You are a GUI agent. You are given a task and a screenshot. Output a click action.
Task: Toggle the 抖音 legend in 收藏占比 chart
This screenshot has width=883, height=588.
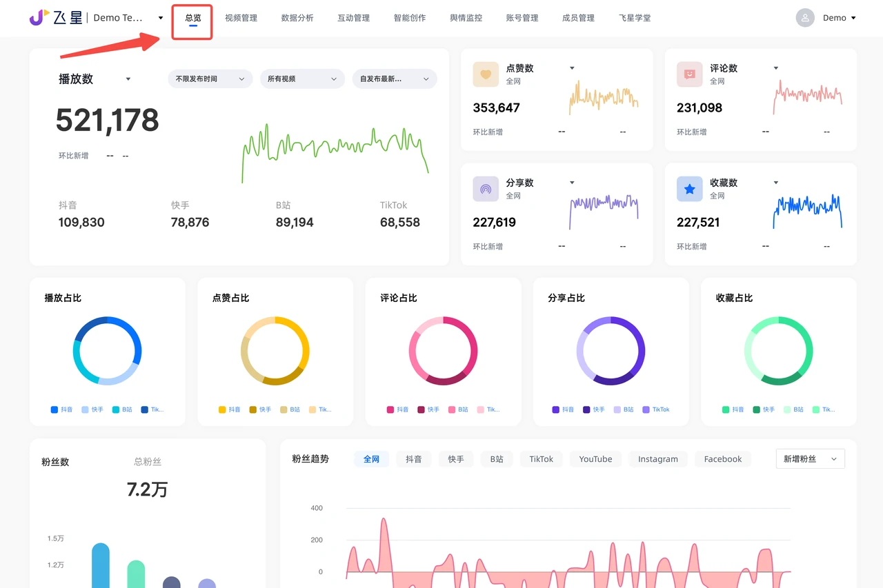coord(734,409)
